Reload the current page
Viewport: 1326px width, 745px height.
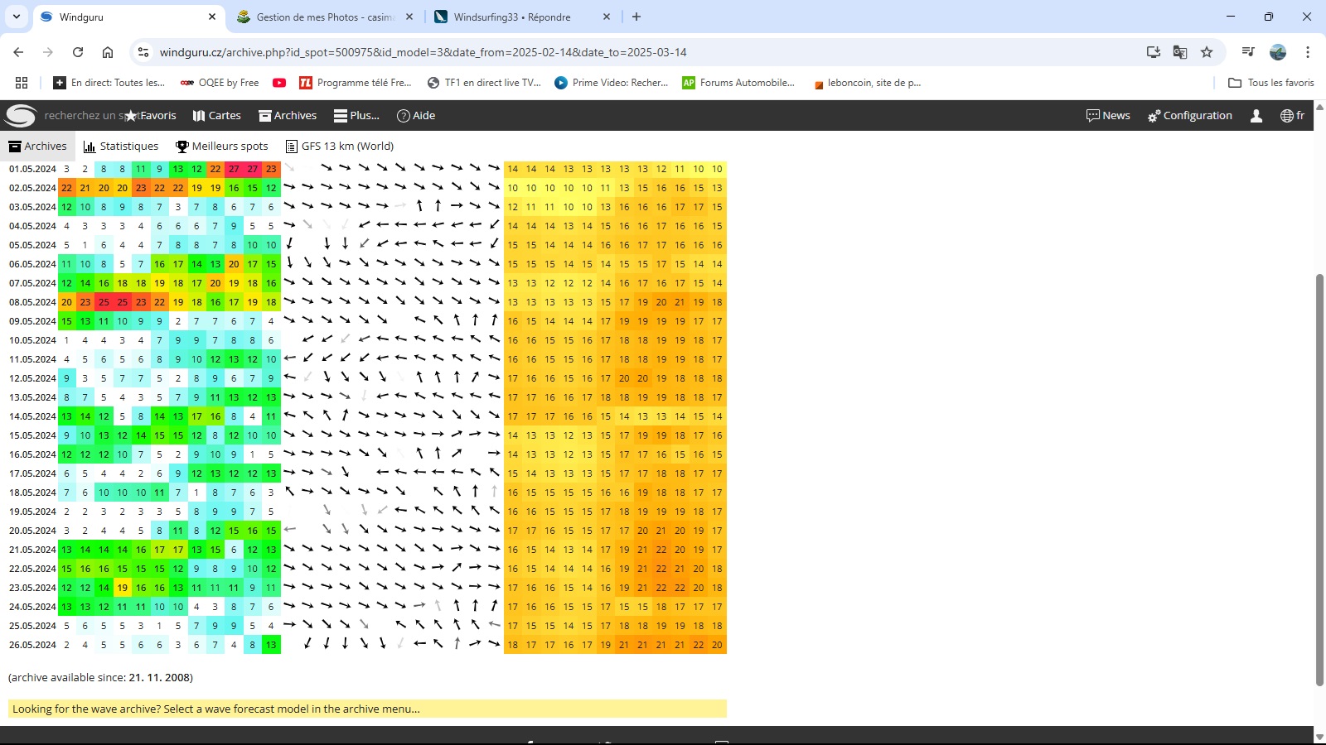pyautogui.click(x=78, y=52)
